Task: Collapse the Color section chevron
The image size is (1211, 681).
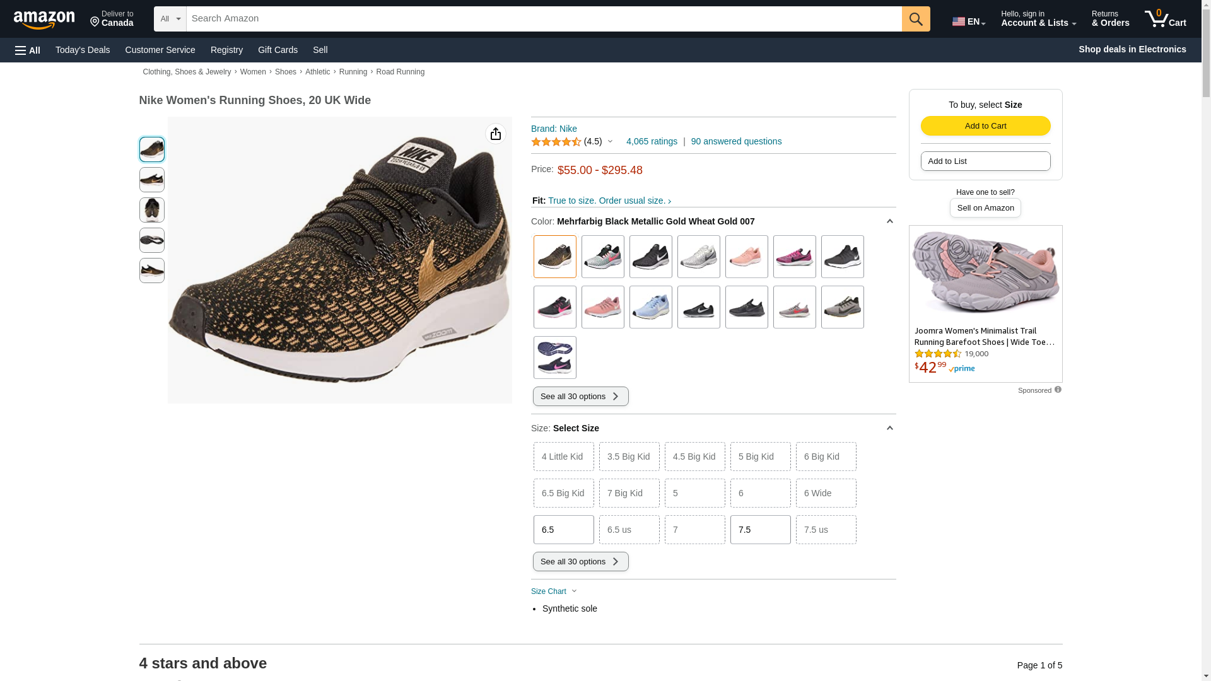Action: (x=889, y=221)
